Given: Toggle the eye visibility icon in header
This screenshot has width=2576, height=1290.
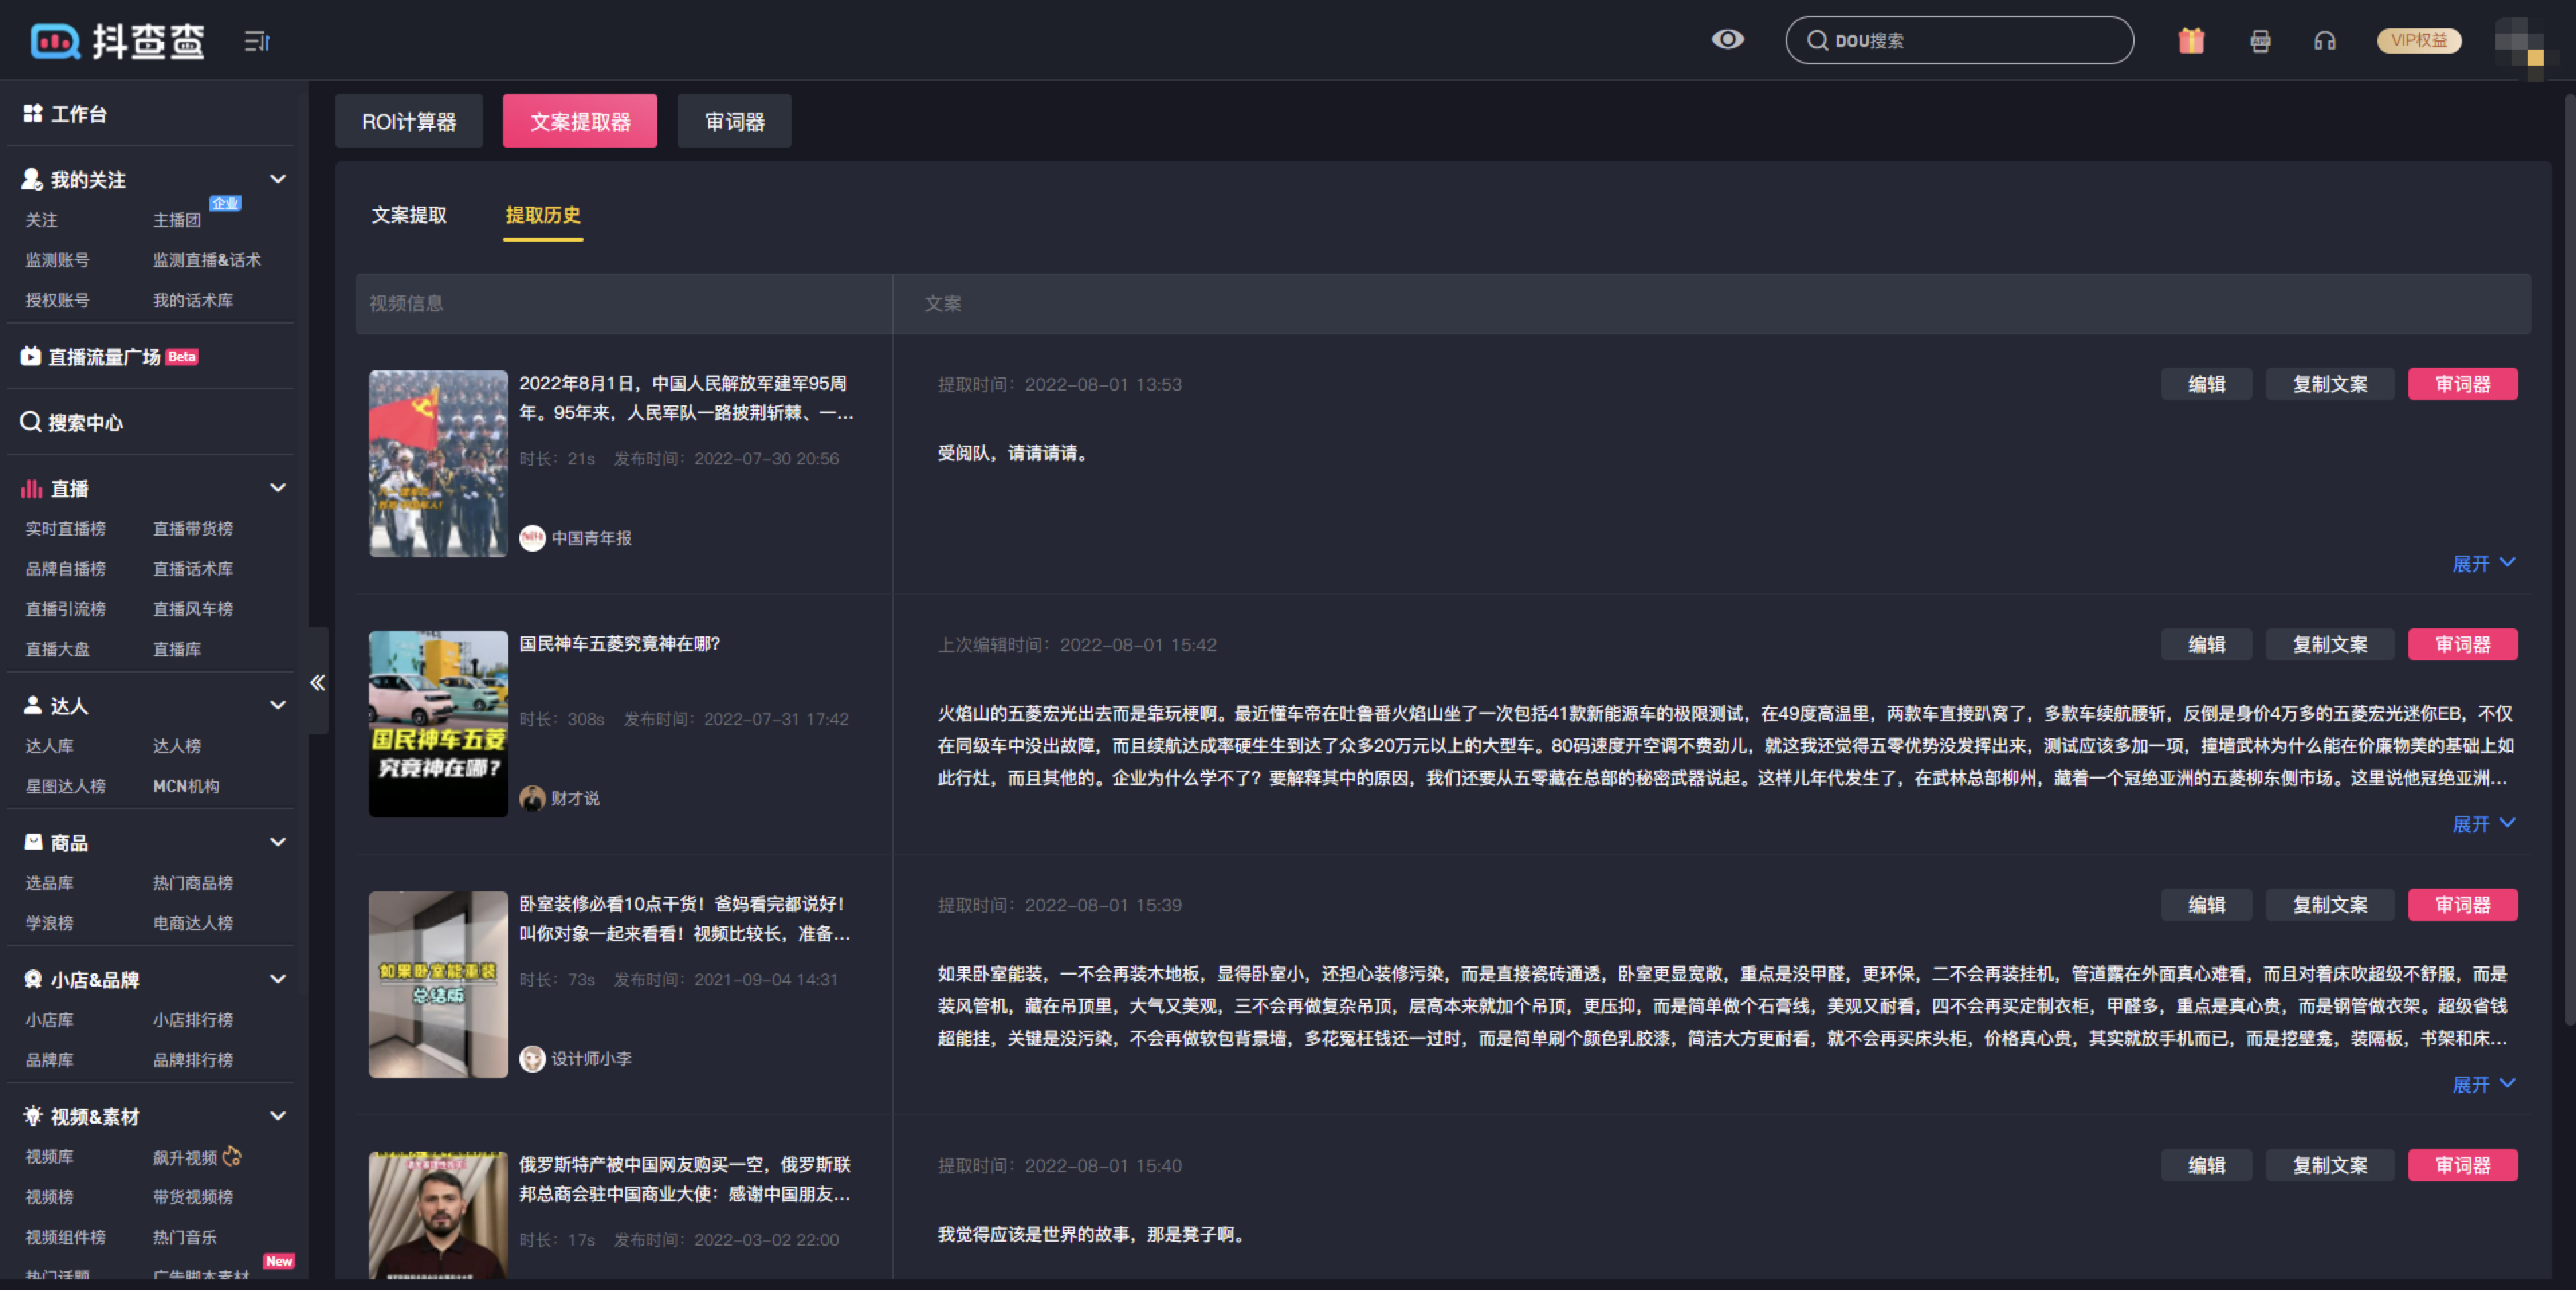Looking at the screenshot, I should [x=1727, y=39].
